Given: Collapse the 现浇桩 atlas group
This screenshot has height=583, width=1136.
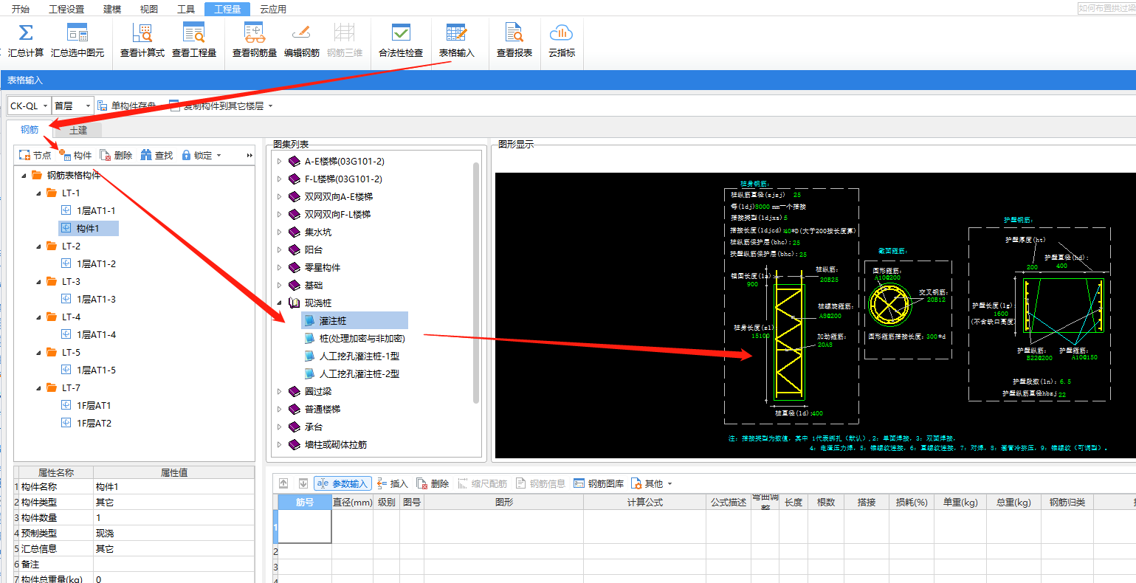Looking at the screenshot, I should [x=279, y=303].
